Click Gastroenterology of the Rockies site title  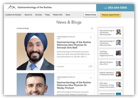[x=35, y=7]
